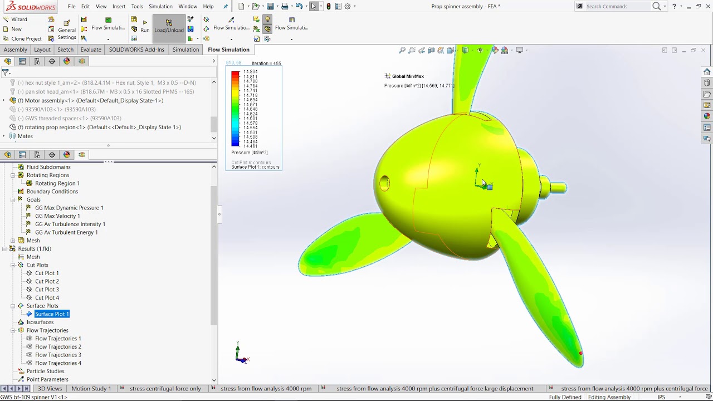
Task: Toggle visibility of Flow Trajectories 3
Action: 30,355
